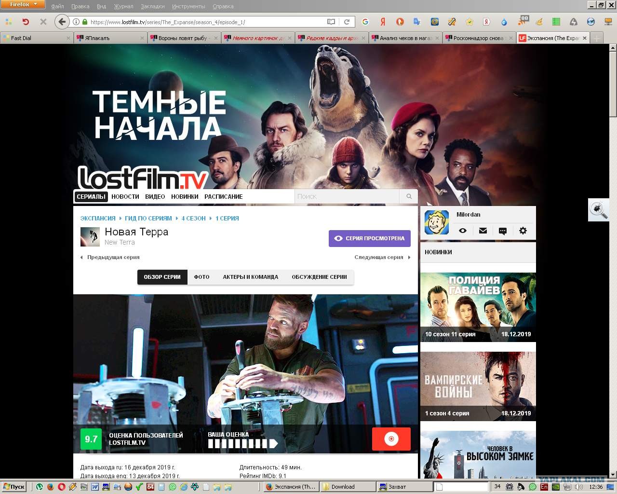Select the ОБСУЖДЕНИЕ СЕРИИ tab
Viewport: 617px width, 494px height.
(319, 277)
